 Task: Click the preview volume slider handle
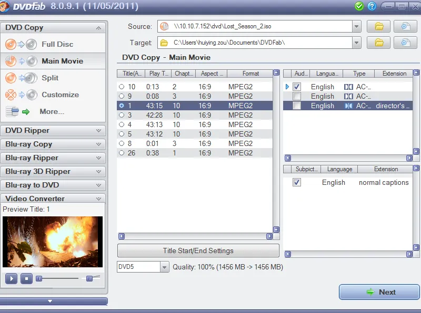pyautogui.click(x=89, y=279)
